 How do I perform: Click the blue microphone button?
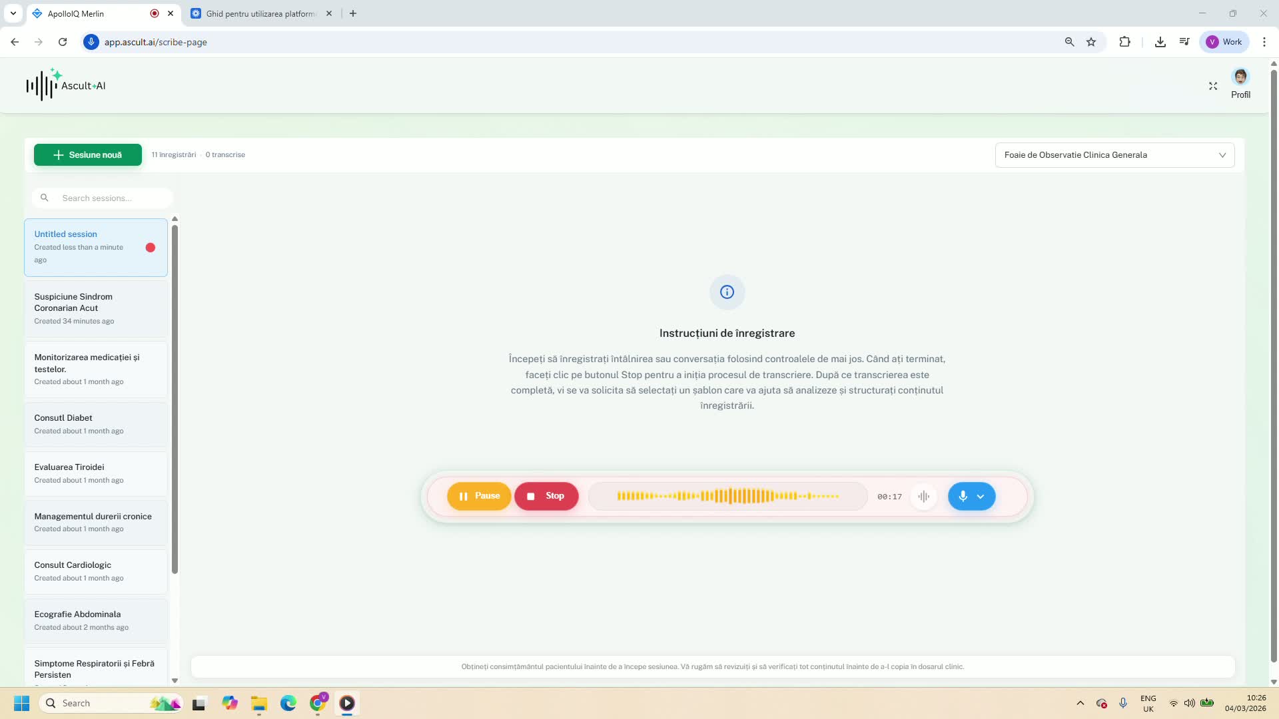click(963, 497)
